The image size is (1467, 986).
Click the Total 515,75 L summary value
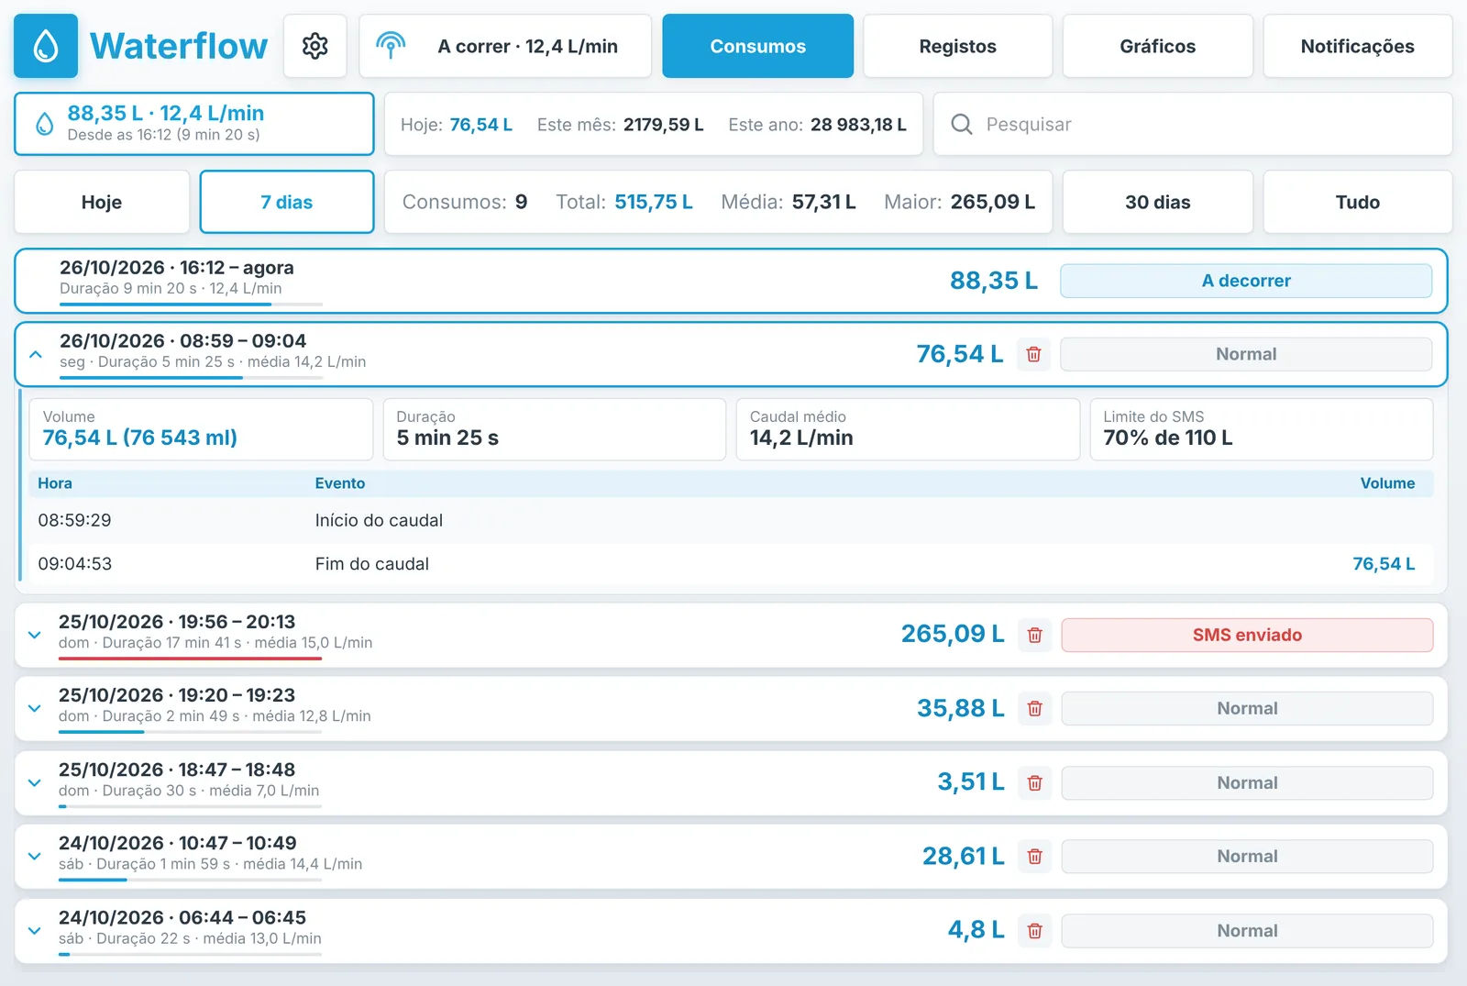654,202
